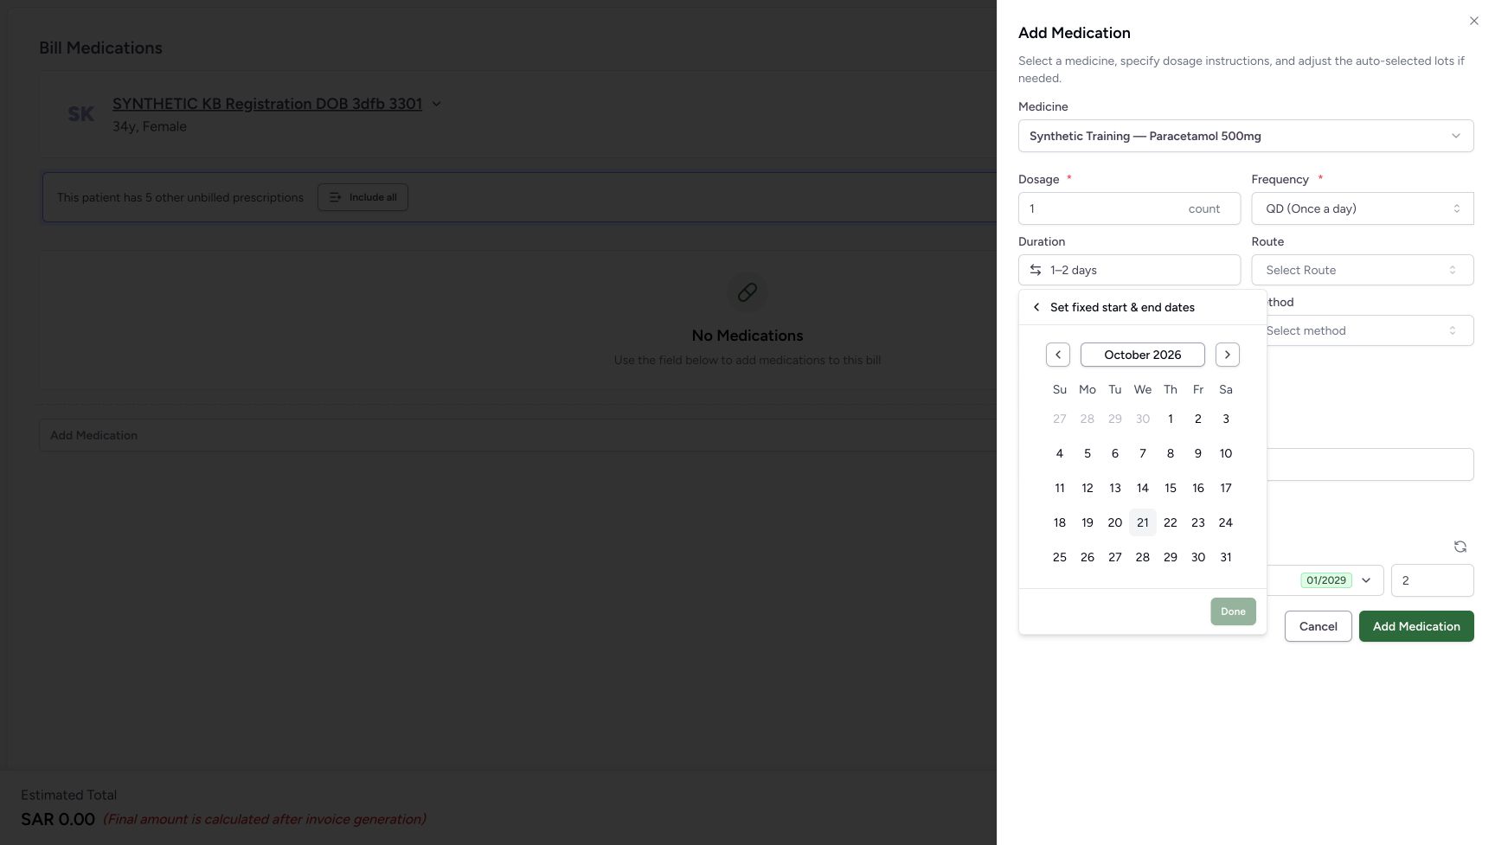Open the Select Route dropdown

pyautogui.click(x=1363, y=270)
